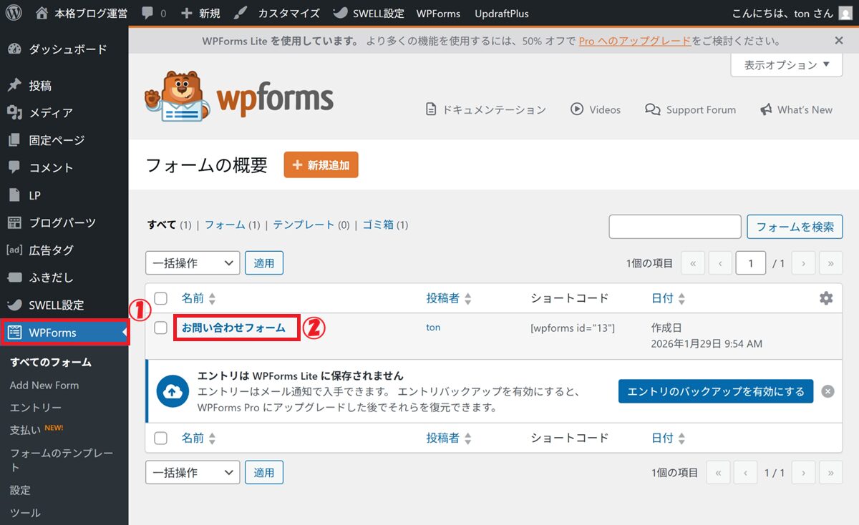Click the WPForms bear mascot logo
Screen dimensions: 859x525
click(x=176, y=97)
